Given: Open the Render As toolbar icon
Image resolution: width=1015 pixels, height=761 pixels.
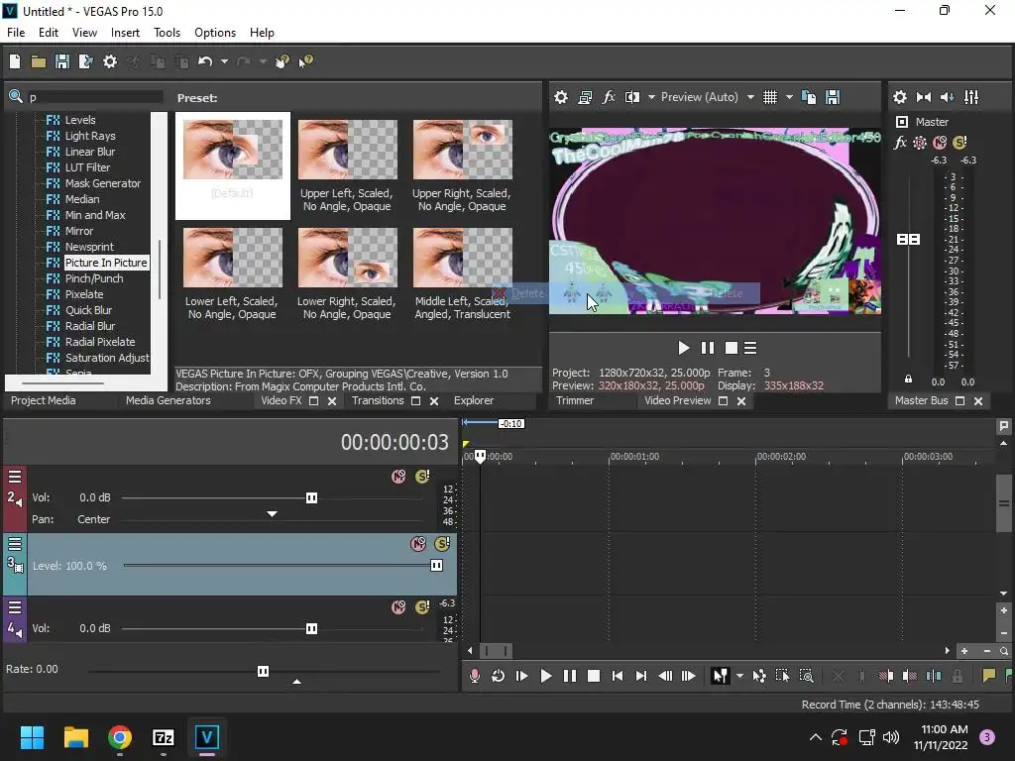Looking at the screenshot, I should 85,61.
